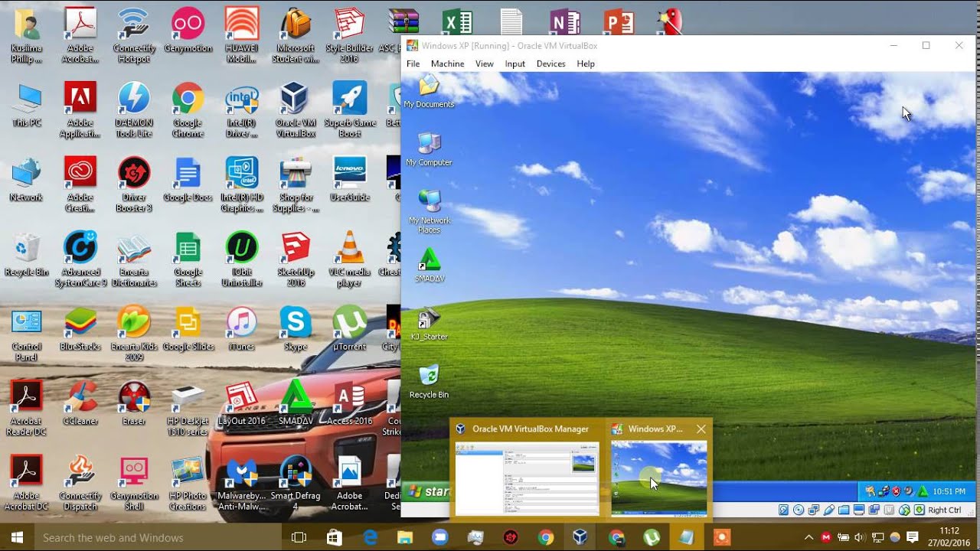The width and height of the screenshot is (980, 551).
Task: Open Genymotion Shell desktop shortcut
Action: pyautogui.click(x=134, y=483)
